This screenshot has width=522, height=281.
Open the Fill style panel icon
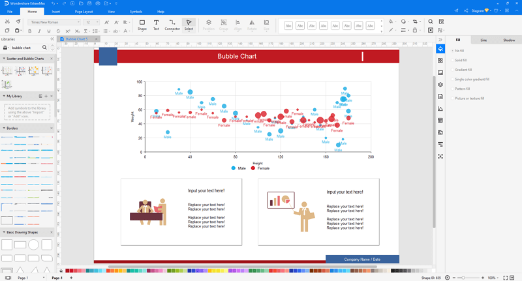pyautogui.click(x=440, y=49)
